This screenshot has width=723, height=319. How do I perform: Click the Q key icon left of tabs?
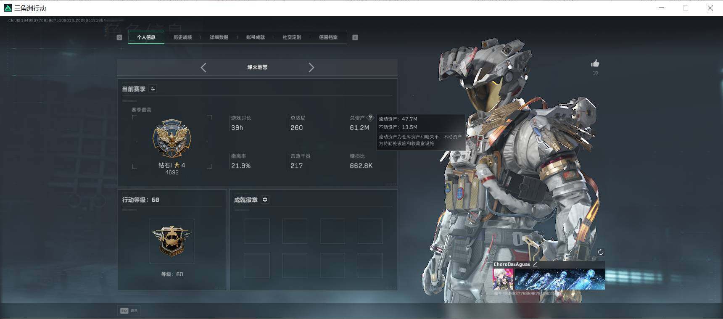click(x=119, y=37)
